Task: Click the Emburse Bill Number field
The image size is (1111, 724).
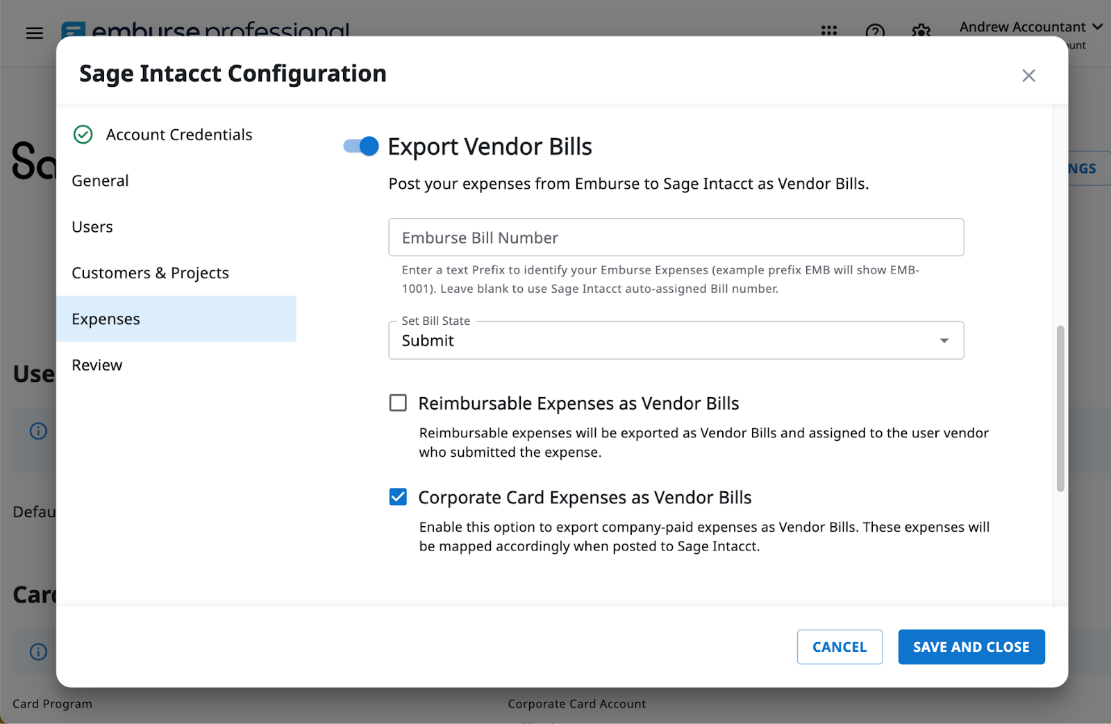Action: [x=676, y=237]
